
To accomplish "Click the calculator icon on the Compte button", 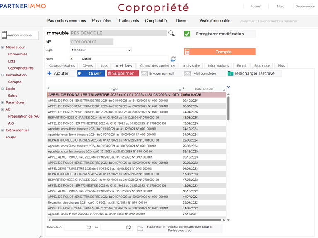I will pyautogui.click(x=187, y=52).
